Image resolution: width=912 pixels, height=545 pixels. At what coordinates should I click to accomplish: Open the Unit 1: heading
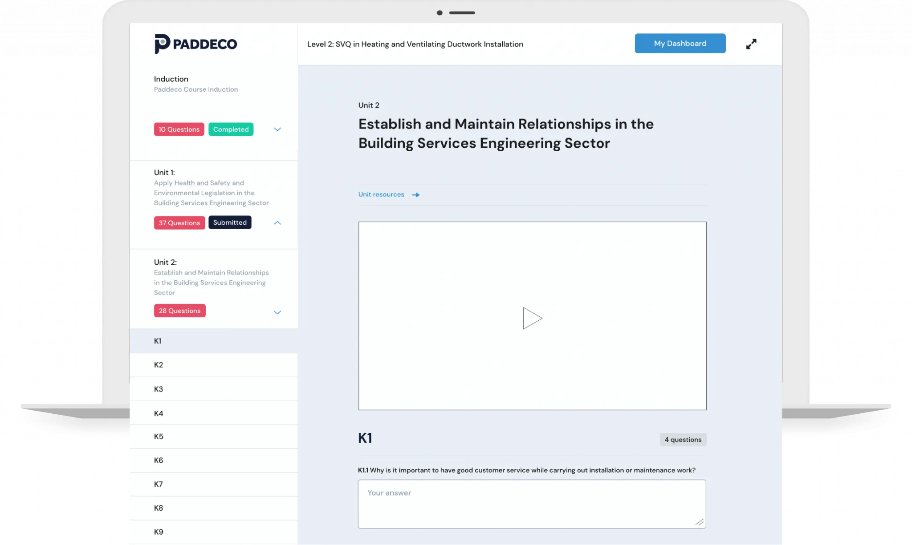(x=164, y=173)
